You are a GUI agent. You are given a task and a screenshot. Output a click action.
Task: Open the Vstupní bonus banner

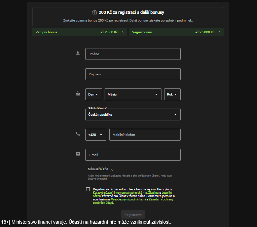click(x=79, y=32)
